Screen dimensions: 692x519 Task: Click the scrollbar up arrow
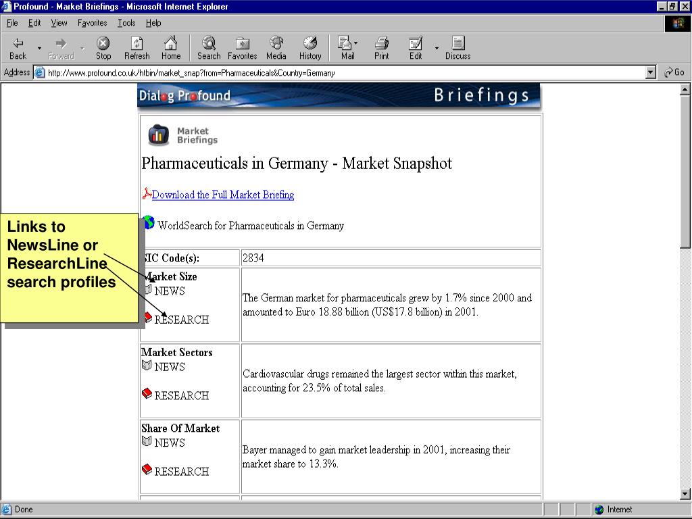pos(685,90)
